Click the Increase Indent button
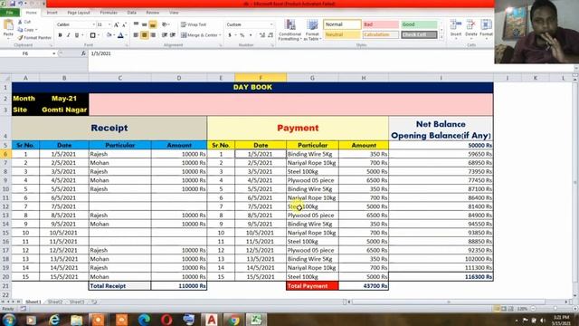Image resolution: width=579 pixels, height=326 pixels. click(173, 35)
